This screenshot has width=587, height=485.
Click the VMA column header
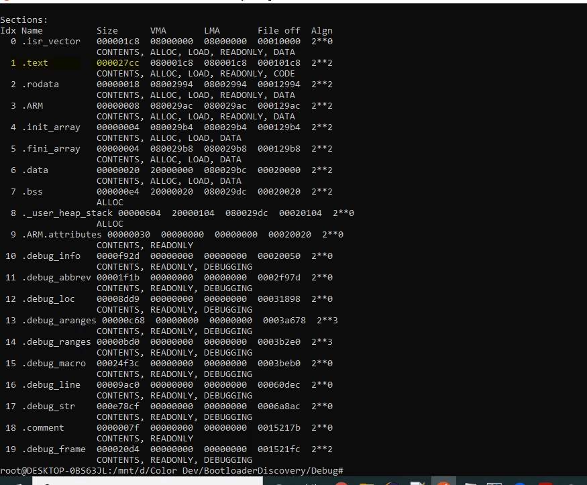coord(158,31)
